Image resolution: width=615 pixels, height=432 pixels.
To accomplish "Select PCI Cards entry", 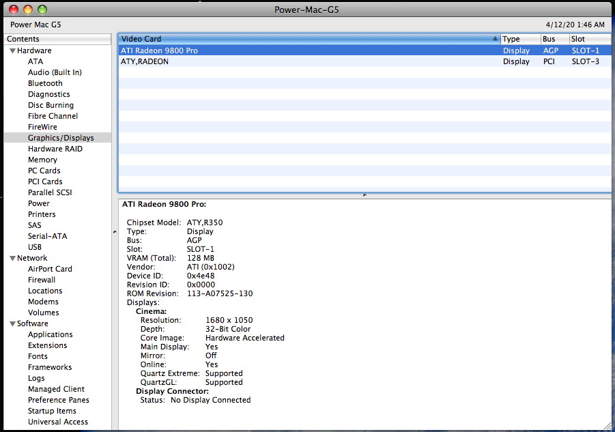I will 45,182.
